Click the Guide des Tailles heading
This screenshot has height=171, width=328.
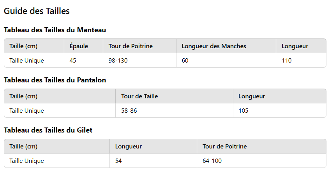click(37, 11)
